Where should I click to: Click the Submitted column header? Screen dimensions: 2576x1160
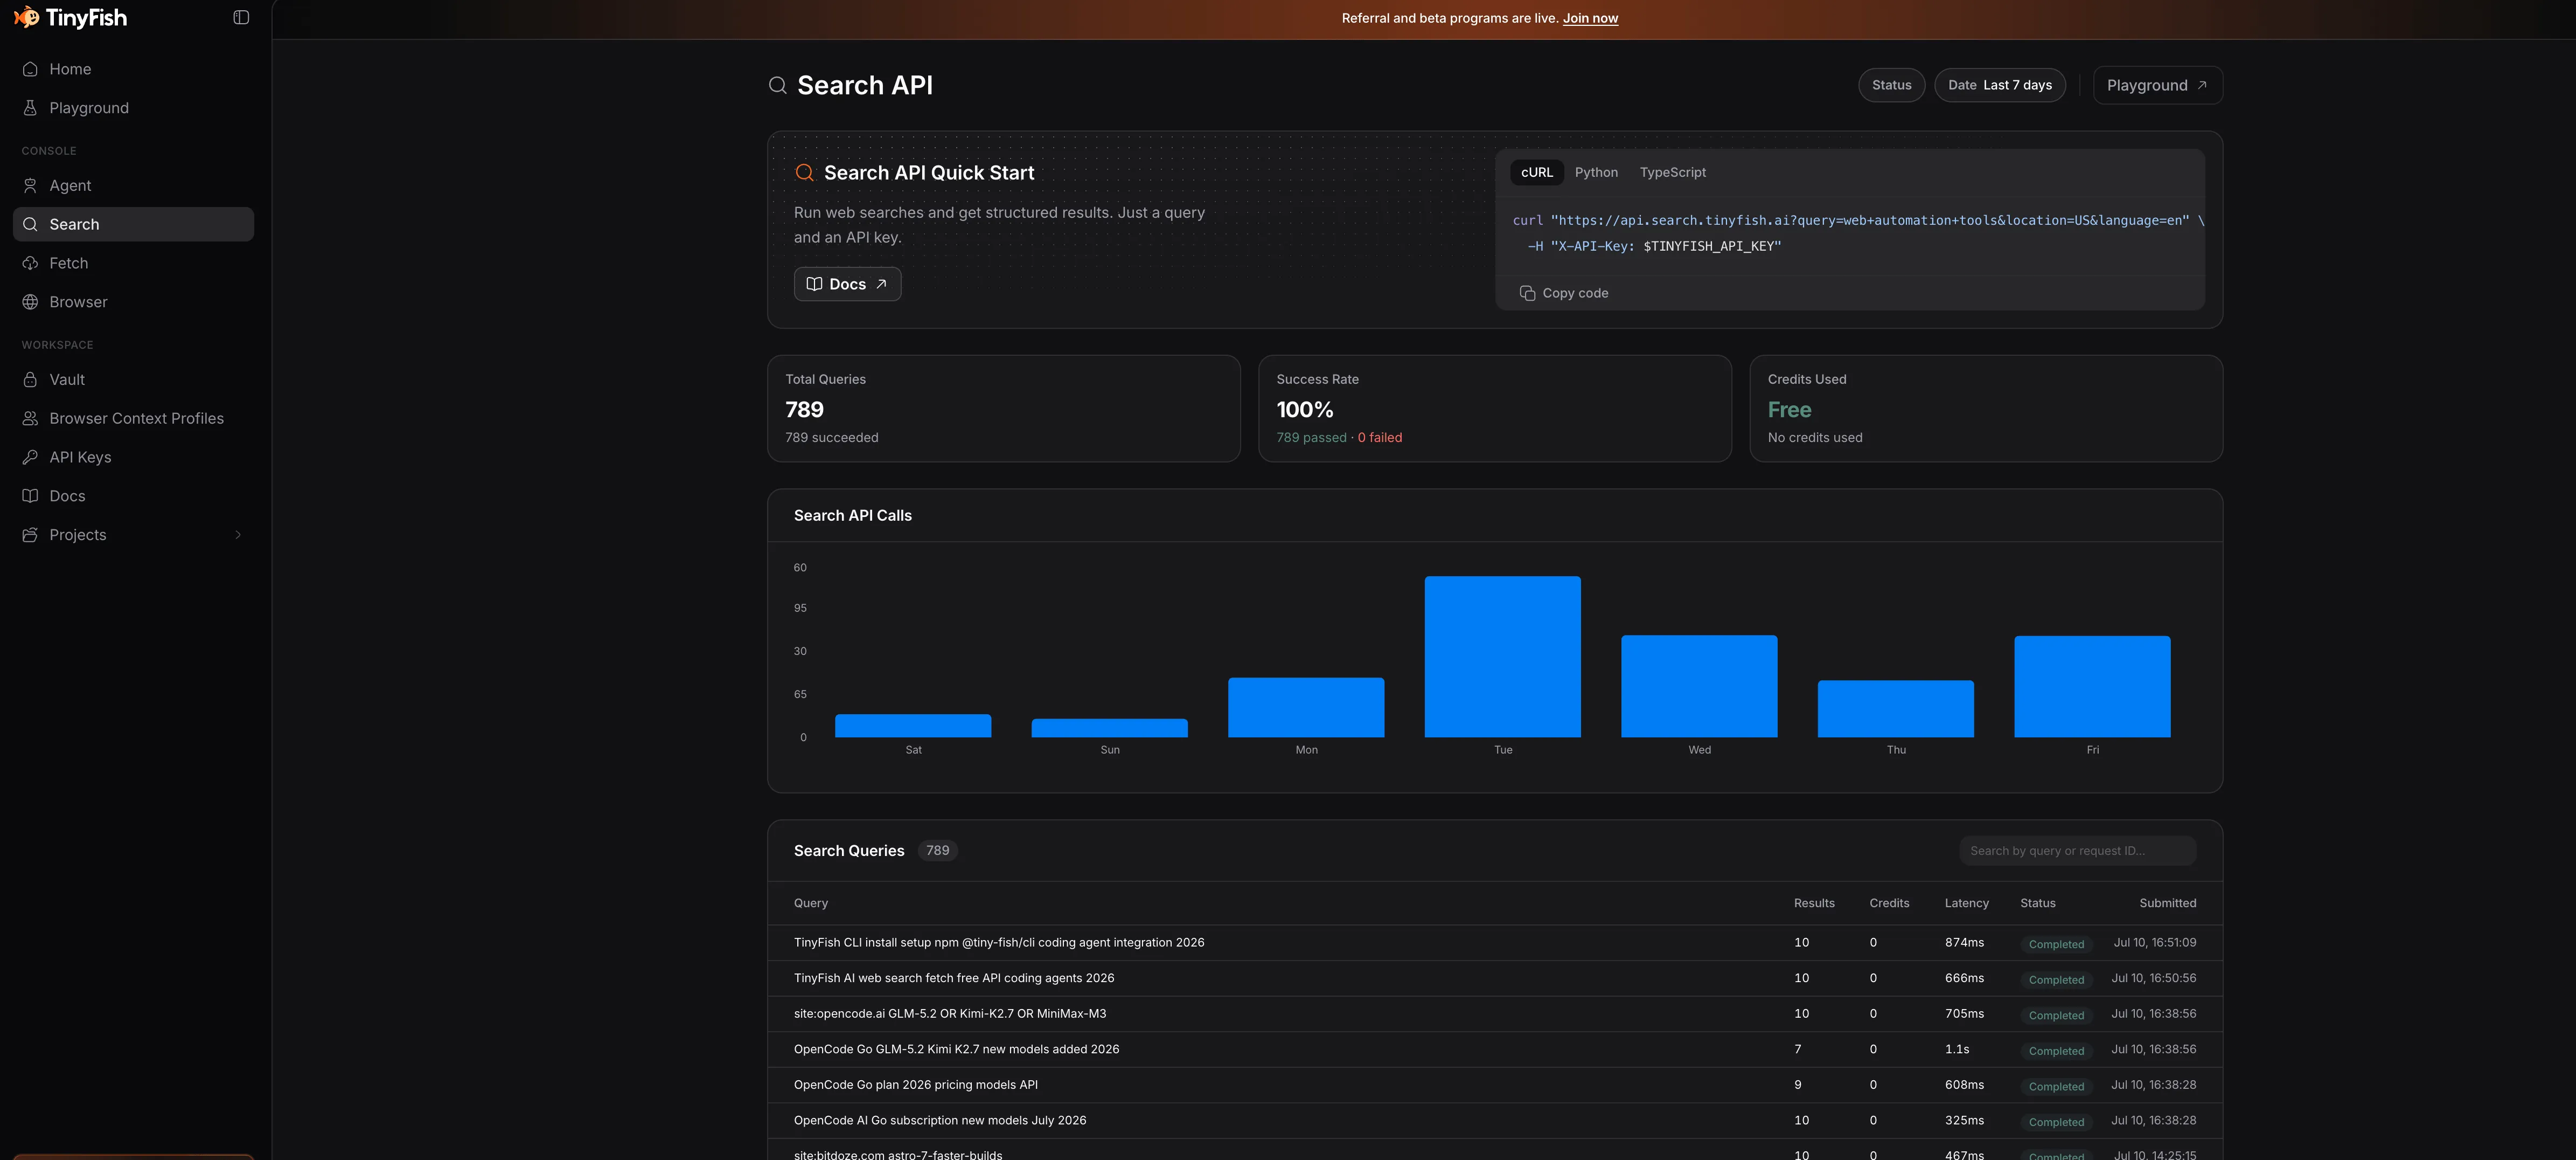coord(2167,903)
